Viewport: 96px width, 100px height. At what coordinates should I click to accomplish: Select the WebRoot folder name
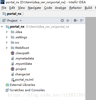22,48
